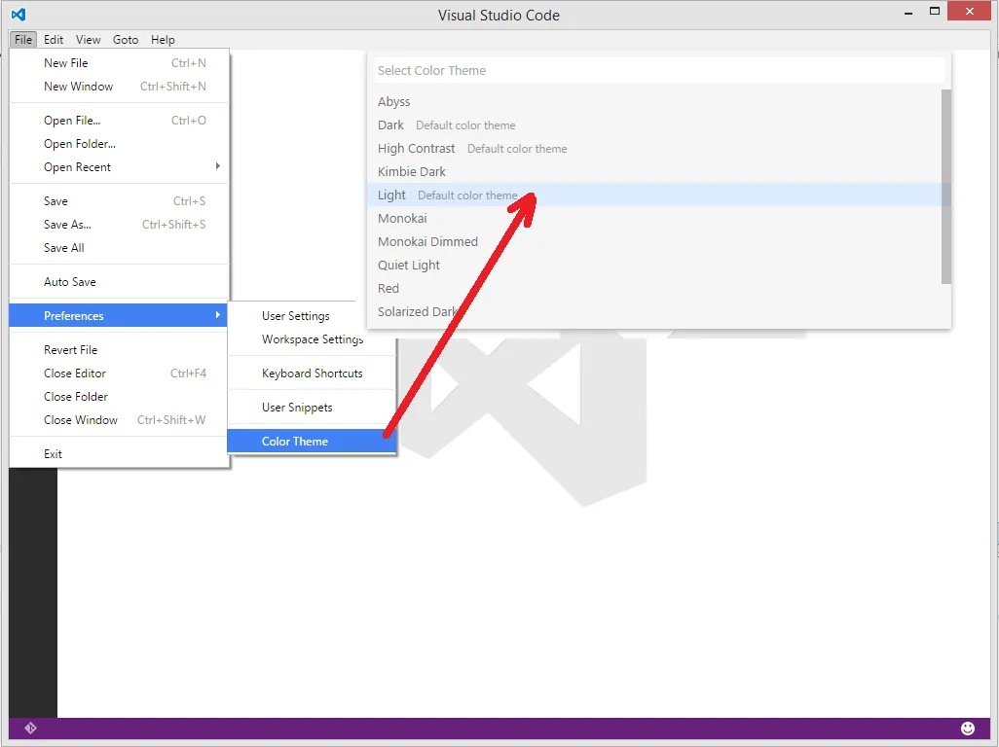Click Color Theme in Preferences submenu
Viewport: 999px width, 747px height.
(x=312, y=442)
